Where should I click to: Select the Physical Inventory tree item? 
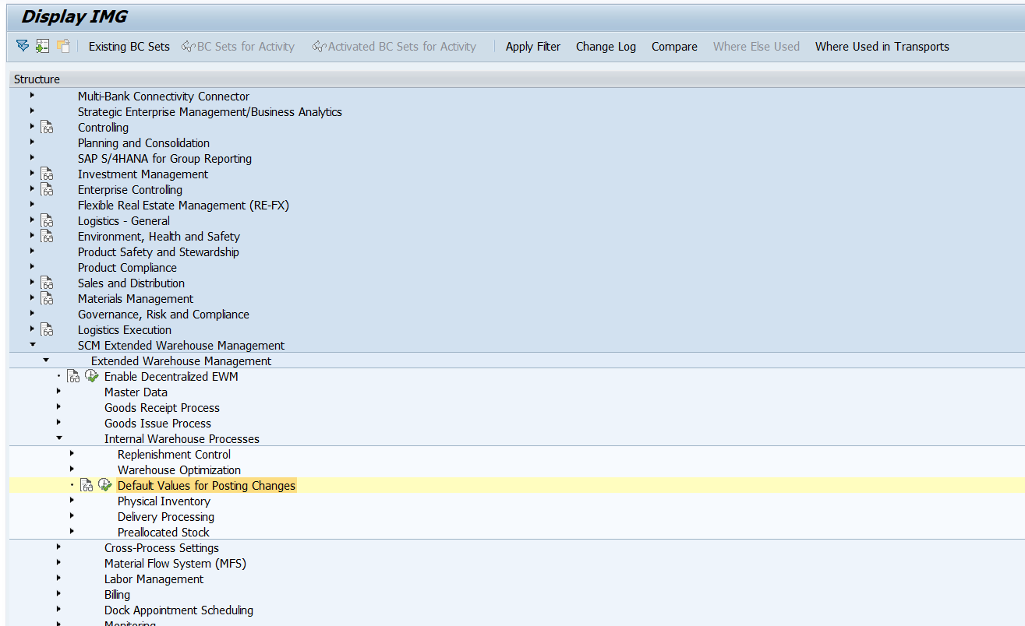pos(164,501)
